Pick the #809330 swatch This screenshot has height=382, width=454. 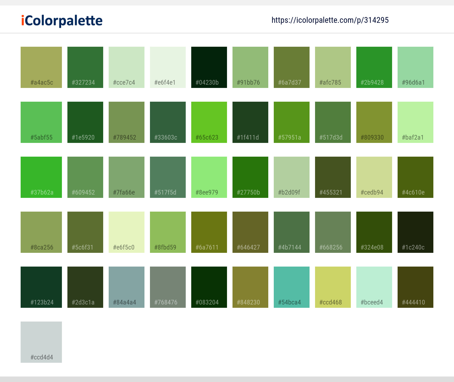pos(374,122)
